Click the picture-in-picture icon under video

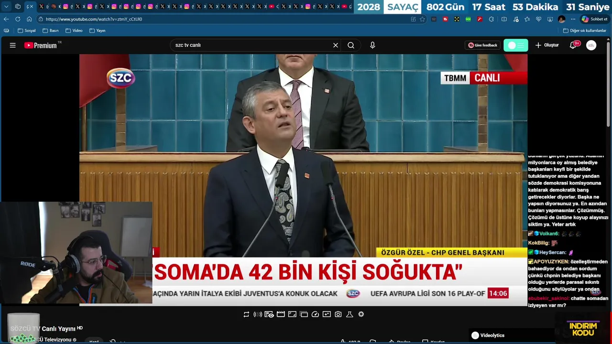tap(292, 314)
